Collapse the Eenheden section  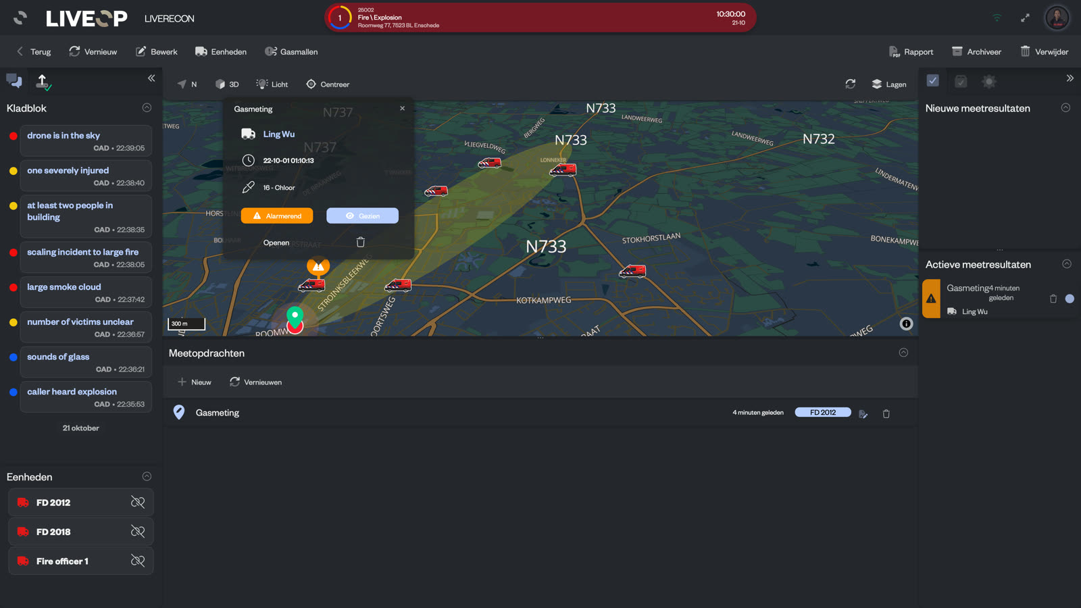coord(147,477)
